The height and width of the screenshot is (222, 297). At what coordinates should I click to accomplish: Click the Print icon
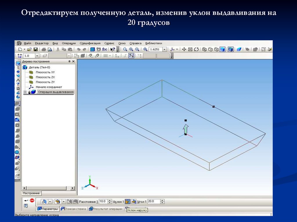click(44, 49)
